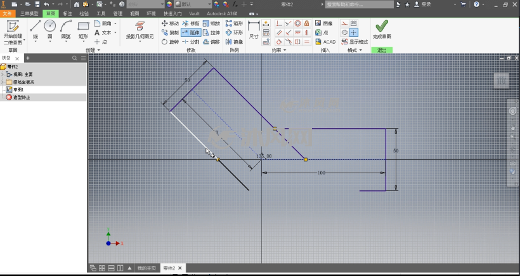Image resolution: width=520 pixels, height=276 pixels.
Task: Select the Arc (圆弧) sketch tool
Action: pos(66,30)
